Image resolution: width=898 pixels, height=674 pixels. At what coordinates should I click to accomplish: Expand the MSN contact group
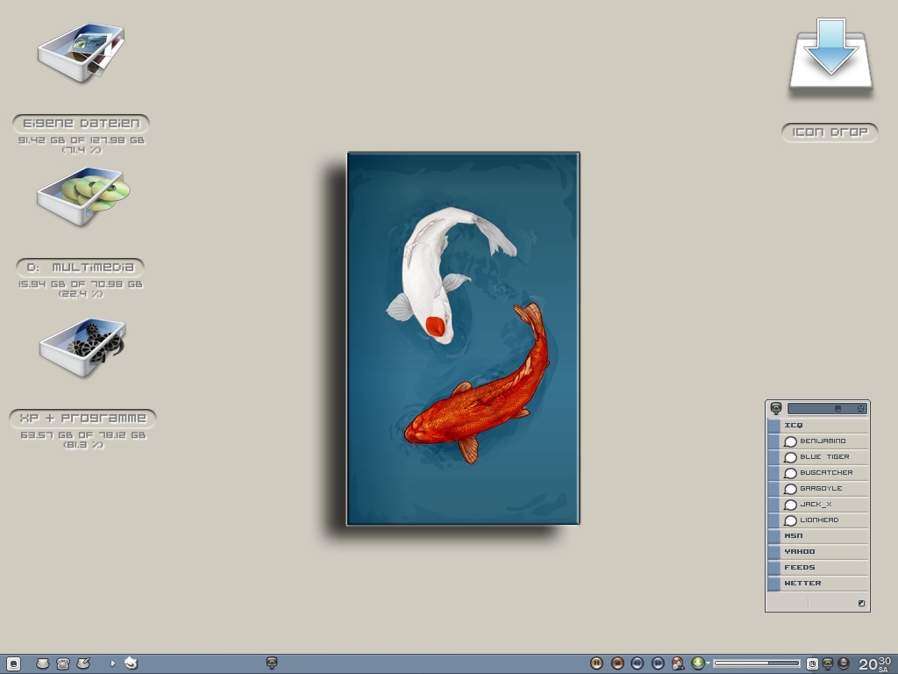click(x=818, y=536)
